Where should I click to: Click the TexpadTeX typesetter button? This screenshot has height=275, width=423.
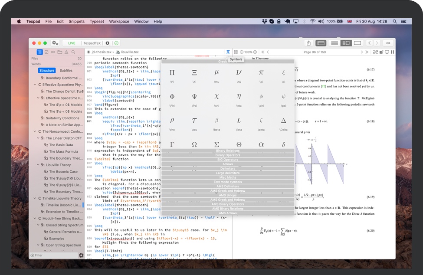coord(92,43)
